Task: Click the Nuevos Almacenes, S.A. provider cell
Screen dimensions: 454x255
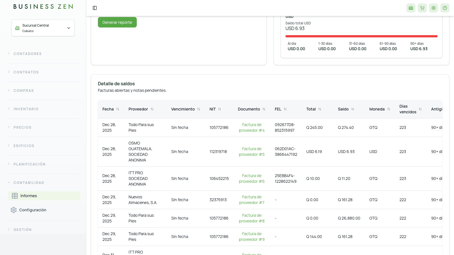Action: [143, 200]
